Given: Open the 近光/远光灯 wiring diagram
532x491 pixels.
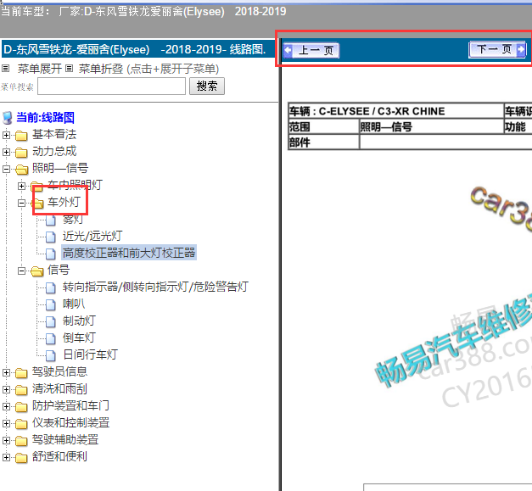Looking at the screenshot, I should tap(92, 236).
